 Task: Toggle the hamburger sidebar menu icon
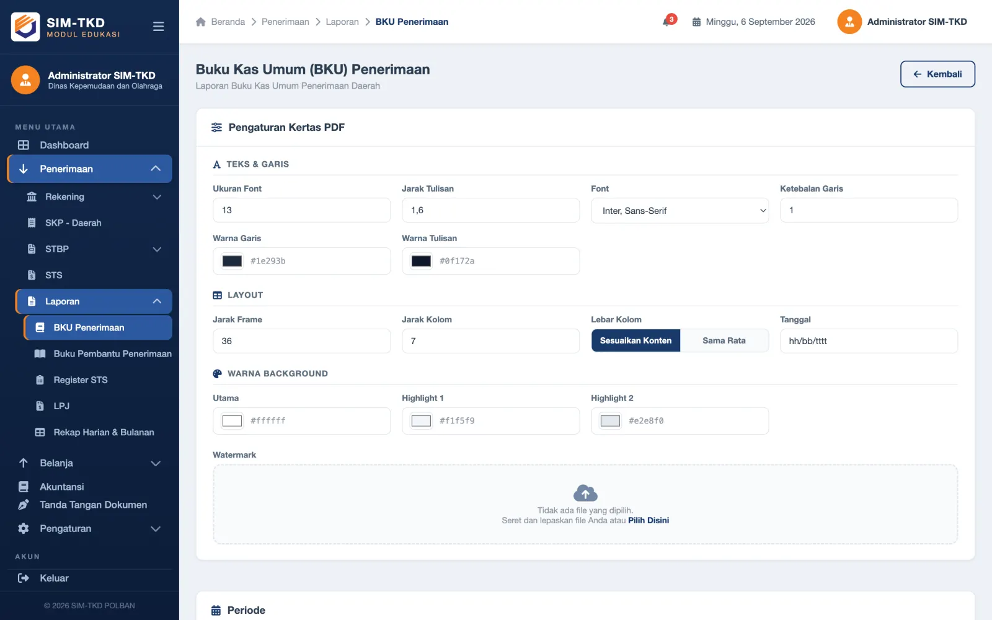(x=158, y=27)
